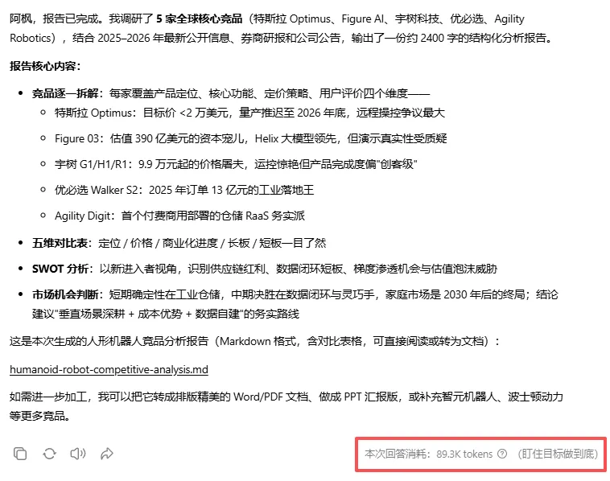Image resolution: width=610 pixels, height=481 pixels.
Task: Open the token usage help question-mark icon
Action: (x=502, y=454)
